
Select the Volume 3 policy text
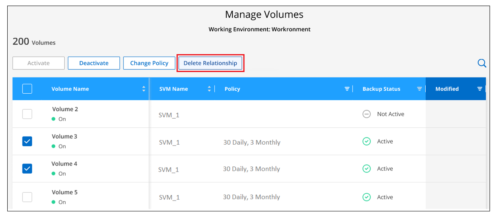point(252,142)
